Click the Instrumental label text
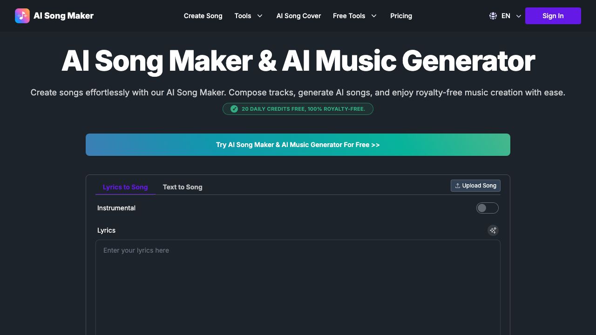The image size is (596, 335). (116, 208)
